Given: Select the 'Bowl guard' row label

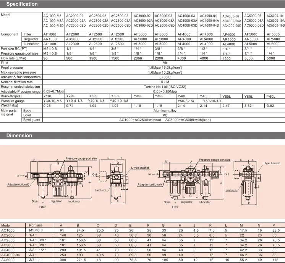Looking at the screenshot, I should (32, 120).
